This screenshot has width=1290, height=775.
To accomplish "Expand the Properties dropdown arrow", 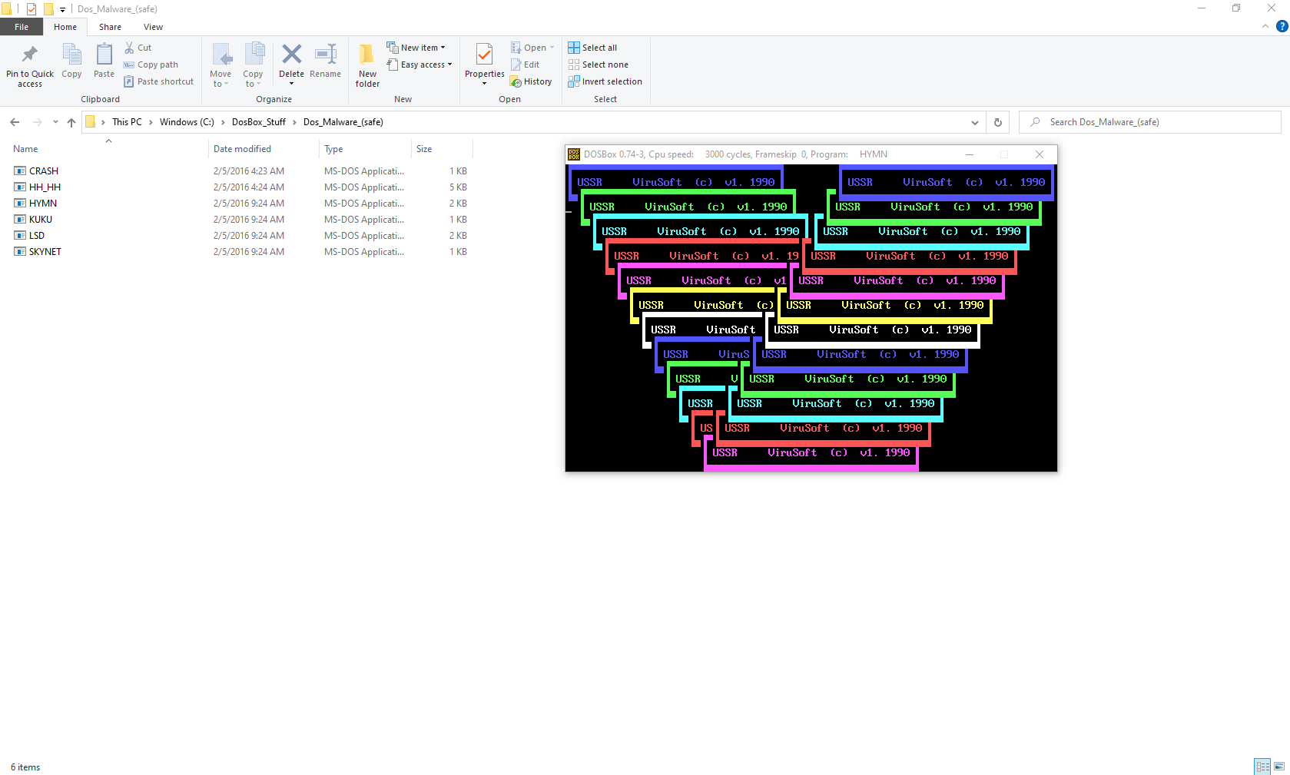I will 484,83.
